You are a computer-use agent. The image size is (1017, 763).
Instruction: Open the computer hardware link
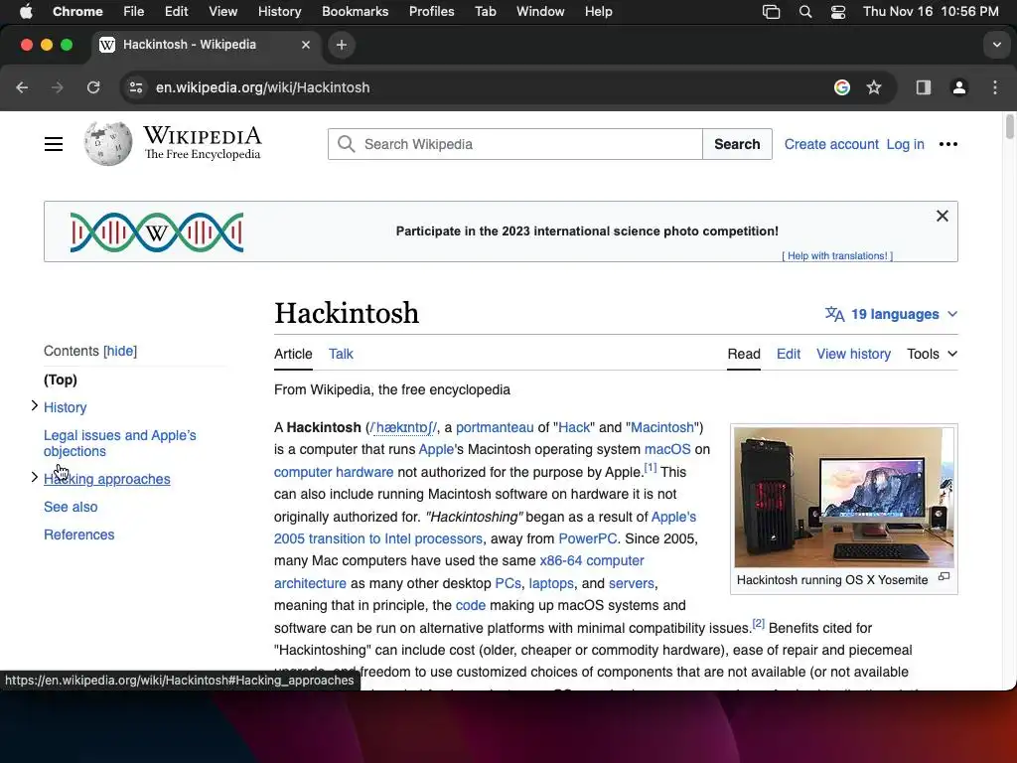pyautogui.click(x=334, y=472)
